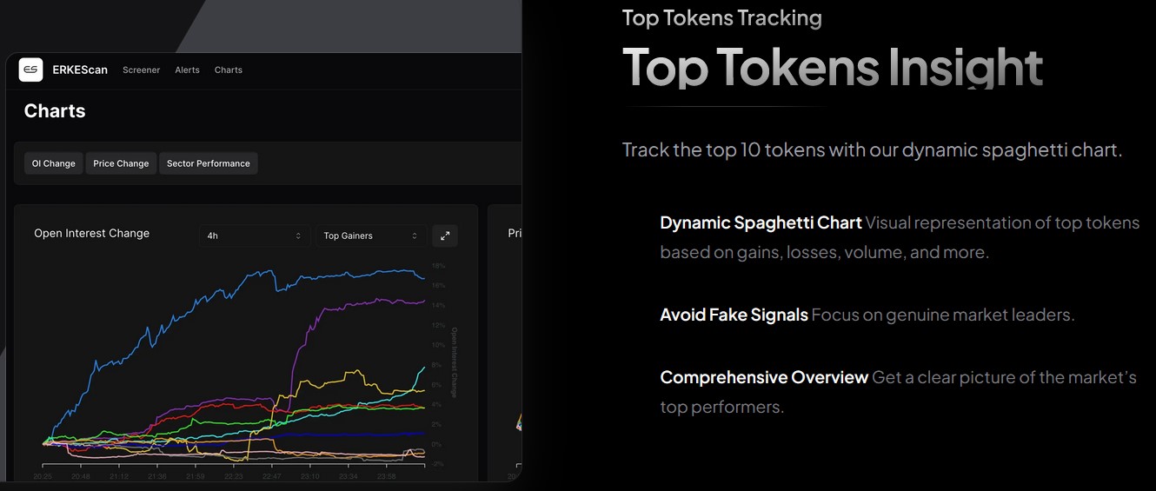Click the Dynamic Spaghetti Chart feature text
The width and height of the screenshot is (1156, 491).
[761, 222]
